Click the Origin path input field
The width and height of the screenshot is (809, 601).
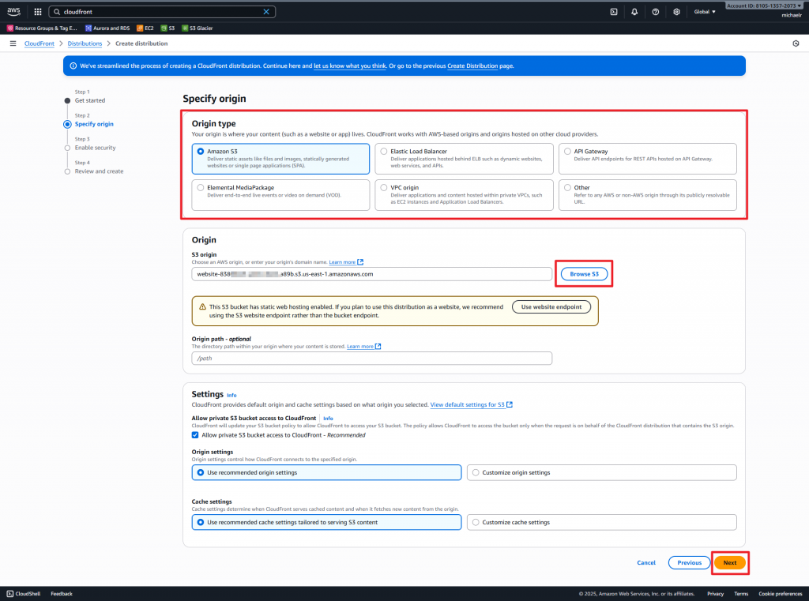pyautogui.click(x=371, y=358)
